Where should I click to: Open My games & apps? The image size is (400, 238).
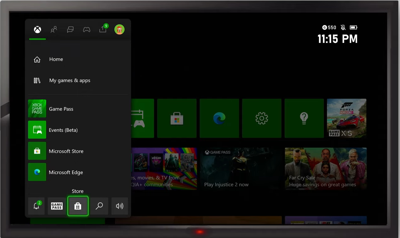coord(69,81)
